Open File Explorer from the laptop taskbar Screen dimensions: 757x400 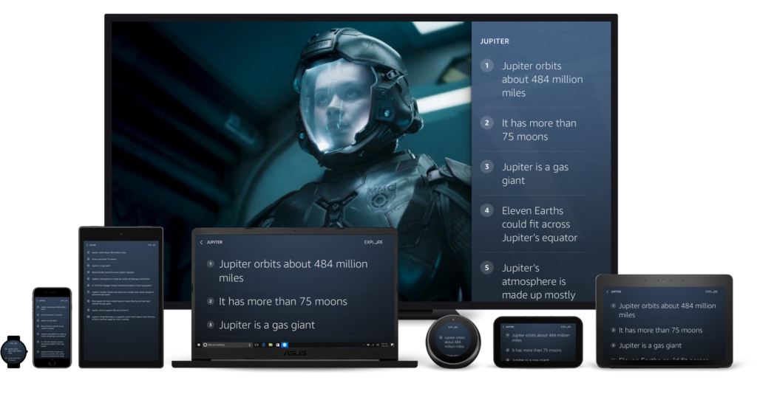point(270,345)
